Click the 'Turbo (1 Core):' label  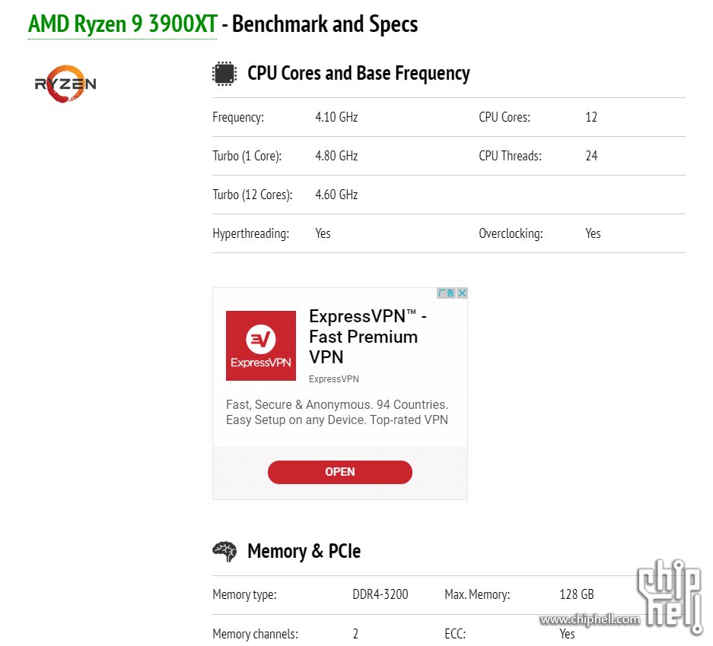click(x=247, y=156)
